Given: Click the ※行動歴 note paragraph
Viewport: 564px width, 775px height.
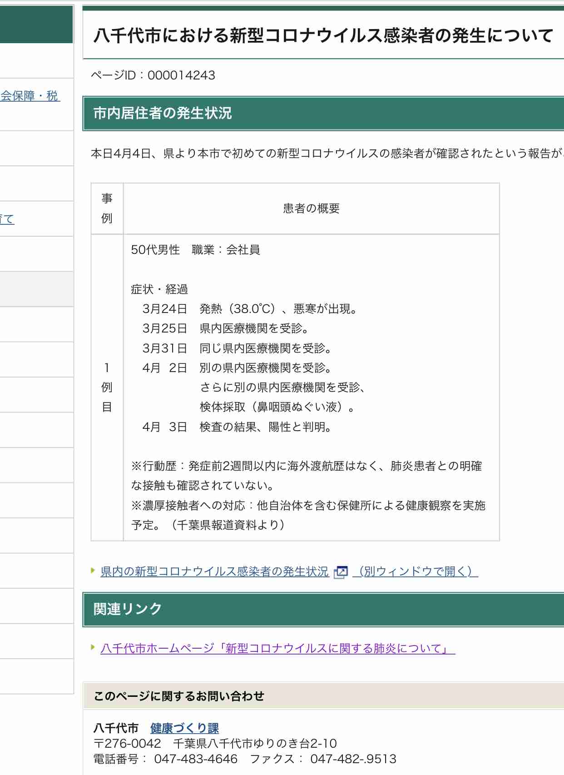Looking at the screenshot, I should click(x=307, y=476).
